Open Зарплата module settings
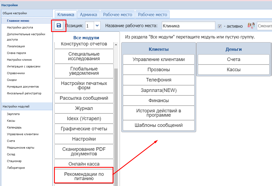Image resolution: width=272 pixels, height=186 pixels. (13, 114)
